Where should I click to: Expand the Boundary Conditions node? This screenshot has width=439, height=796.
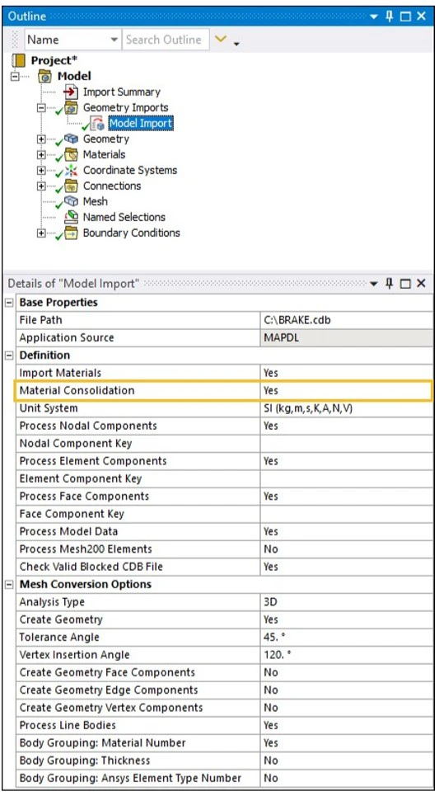point(41,233)
